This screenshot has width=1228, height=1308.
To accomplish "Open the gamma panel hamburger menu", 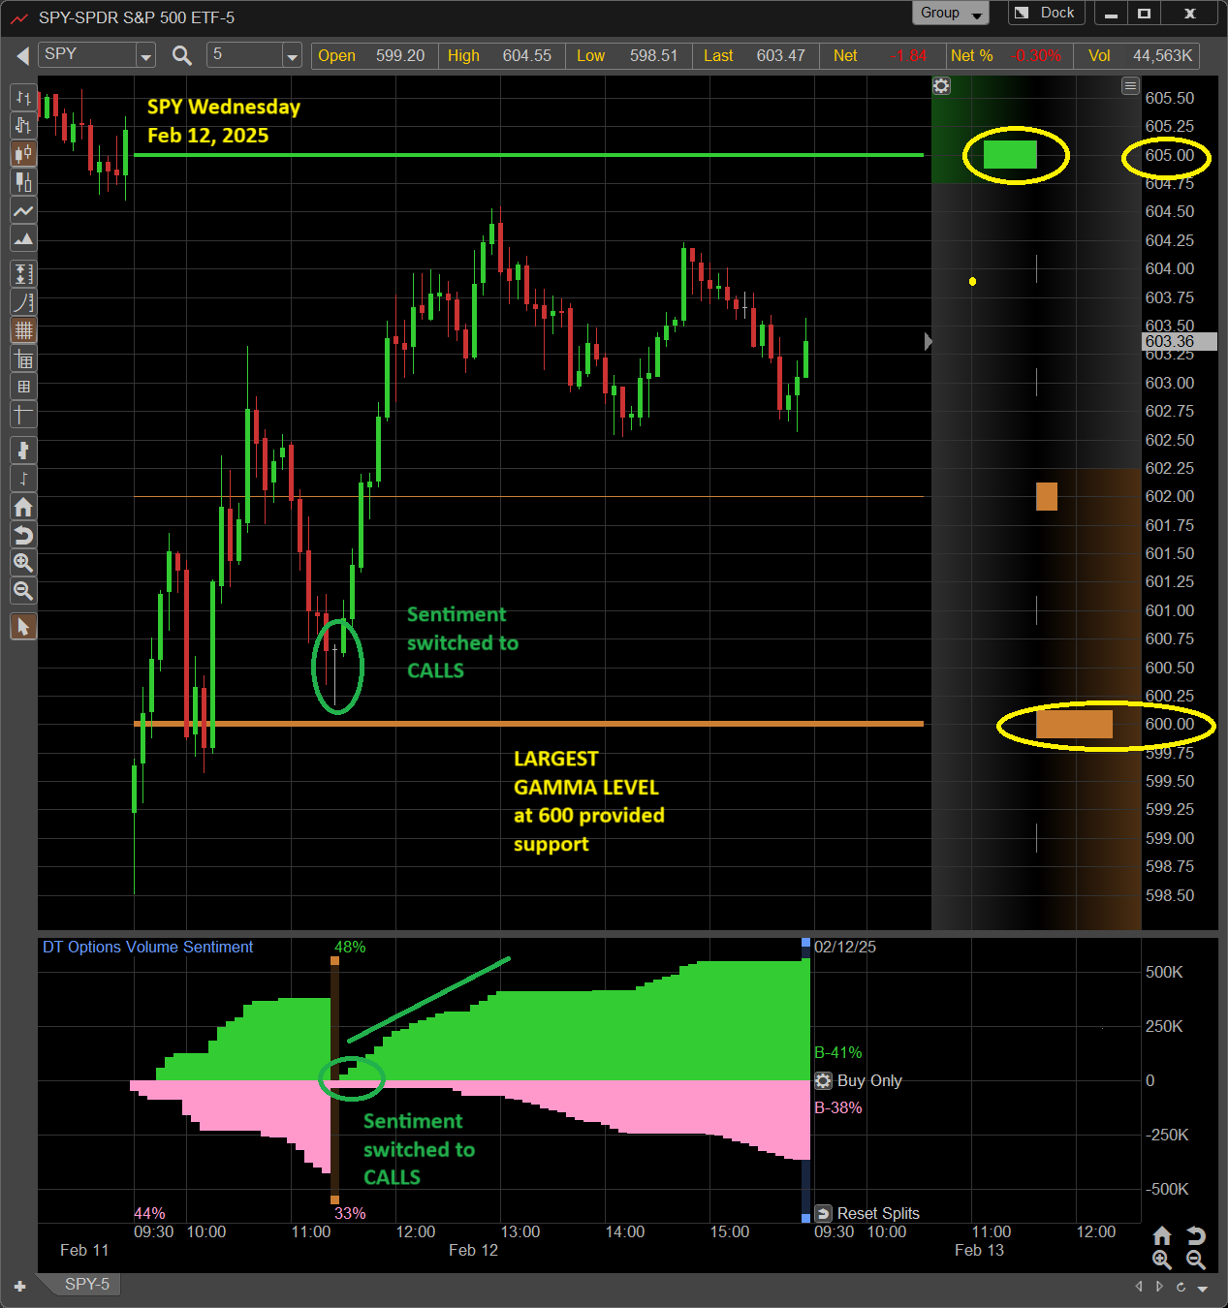I will [1130, 86].
